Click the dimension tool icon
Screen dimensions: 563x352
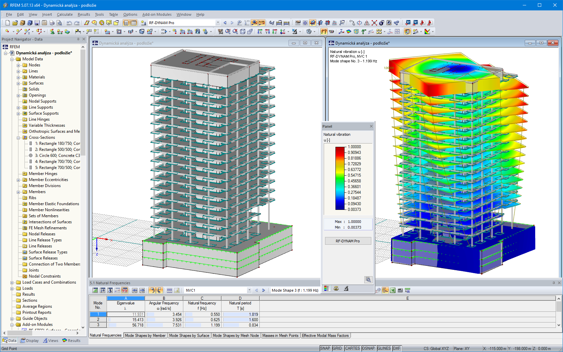[78, 32]
